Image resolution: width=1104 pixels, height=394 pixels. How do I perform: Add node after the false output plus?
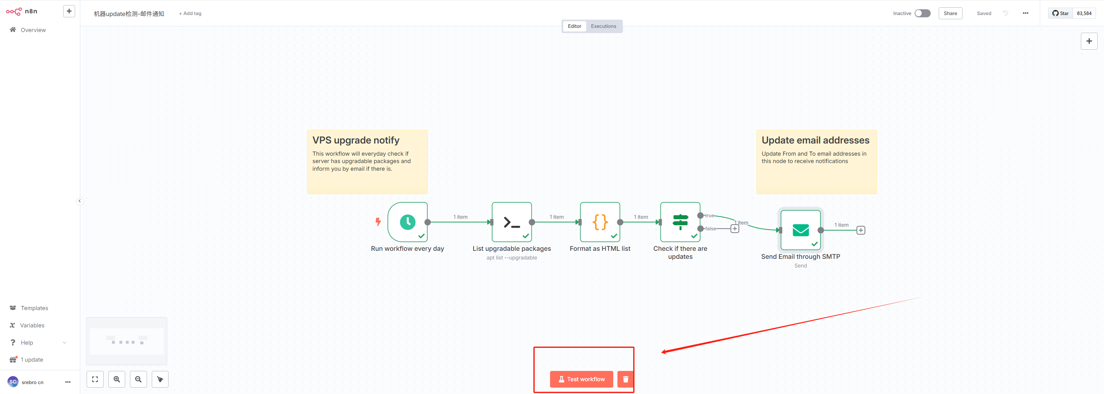click(735, 228)
